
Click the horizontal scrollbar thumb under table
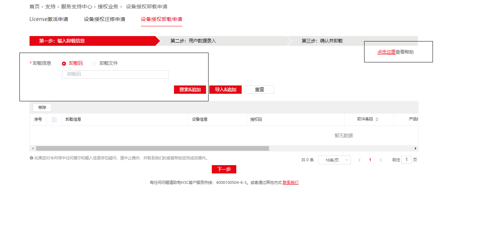pos(152,148)
